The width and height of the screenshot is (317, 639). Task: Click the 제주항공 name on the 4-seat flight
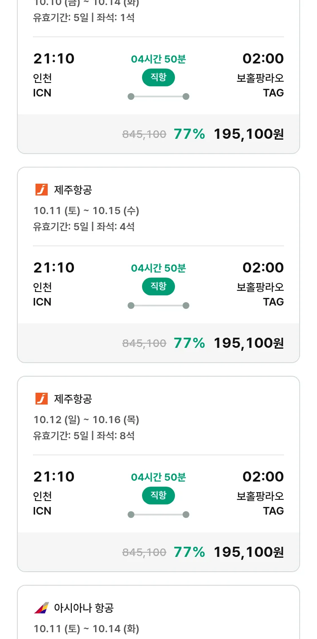[x=73, y=190]
